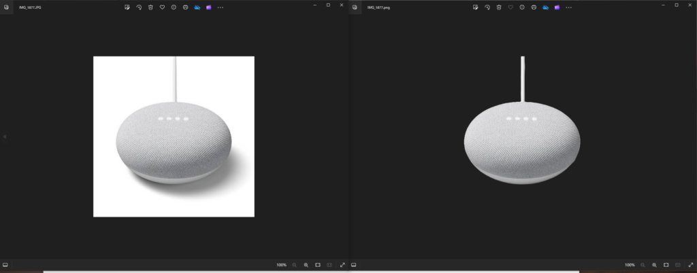Click Photos app icon beside IMG_1877.png title
The height and width of the screenshot is (273, 697).
pyautogui.click(x=355, y=7)
